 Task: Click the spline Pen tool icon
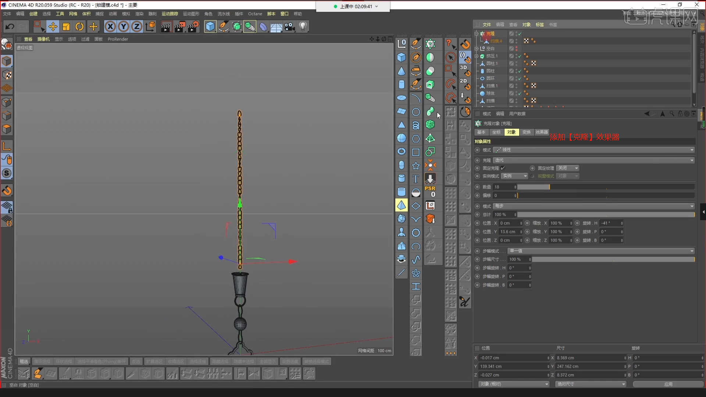tap(223, 26)
